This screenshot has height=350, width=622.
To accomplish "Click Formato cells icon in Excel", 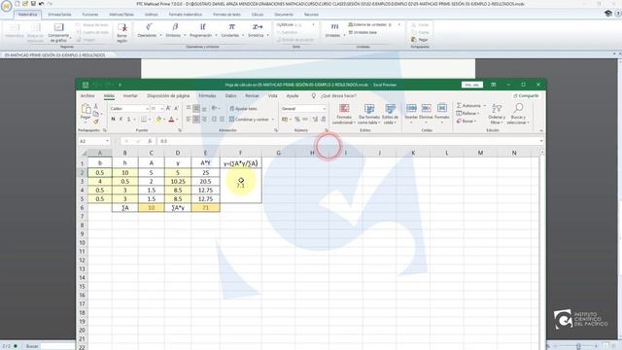I will click(442, 108).
